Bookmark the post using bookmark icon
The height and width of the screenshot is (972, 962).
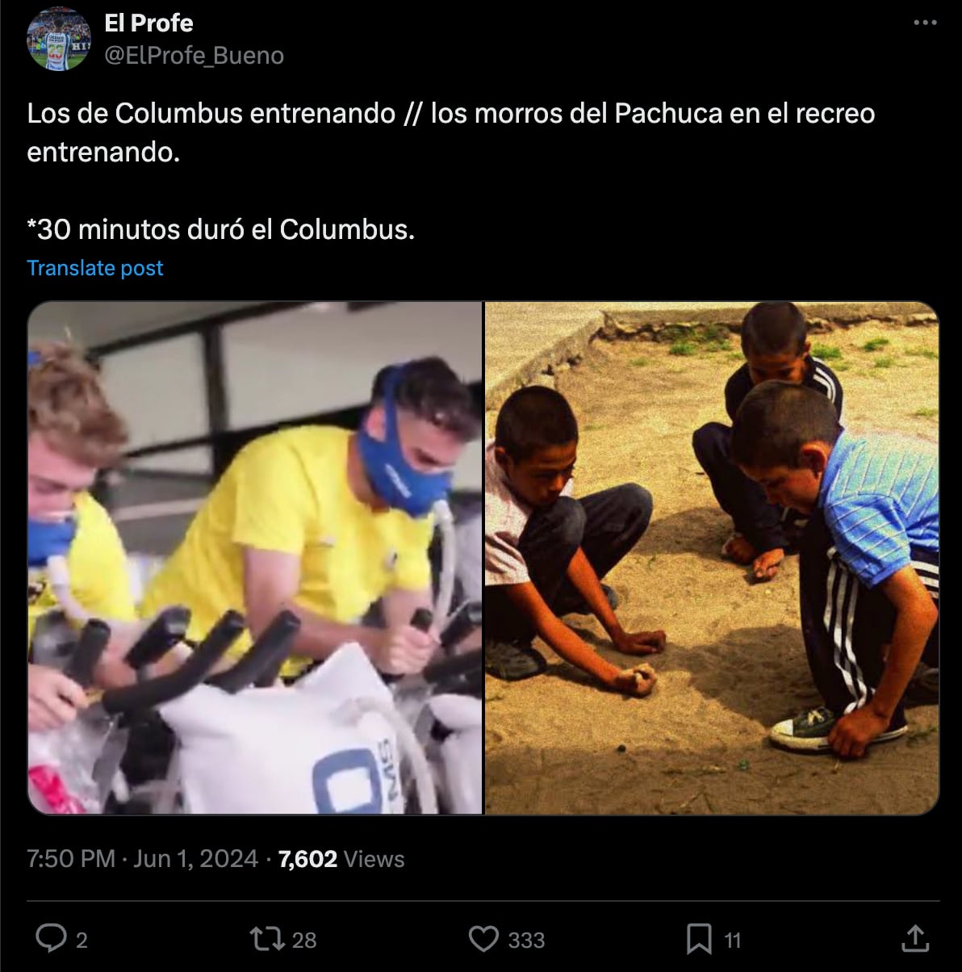(699, 939)
